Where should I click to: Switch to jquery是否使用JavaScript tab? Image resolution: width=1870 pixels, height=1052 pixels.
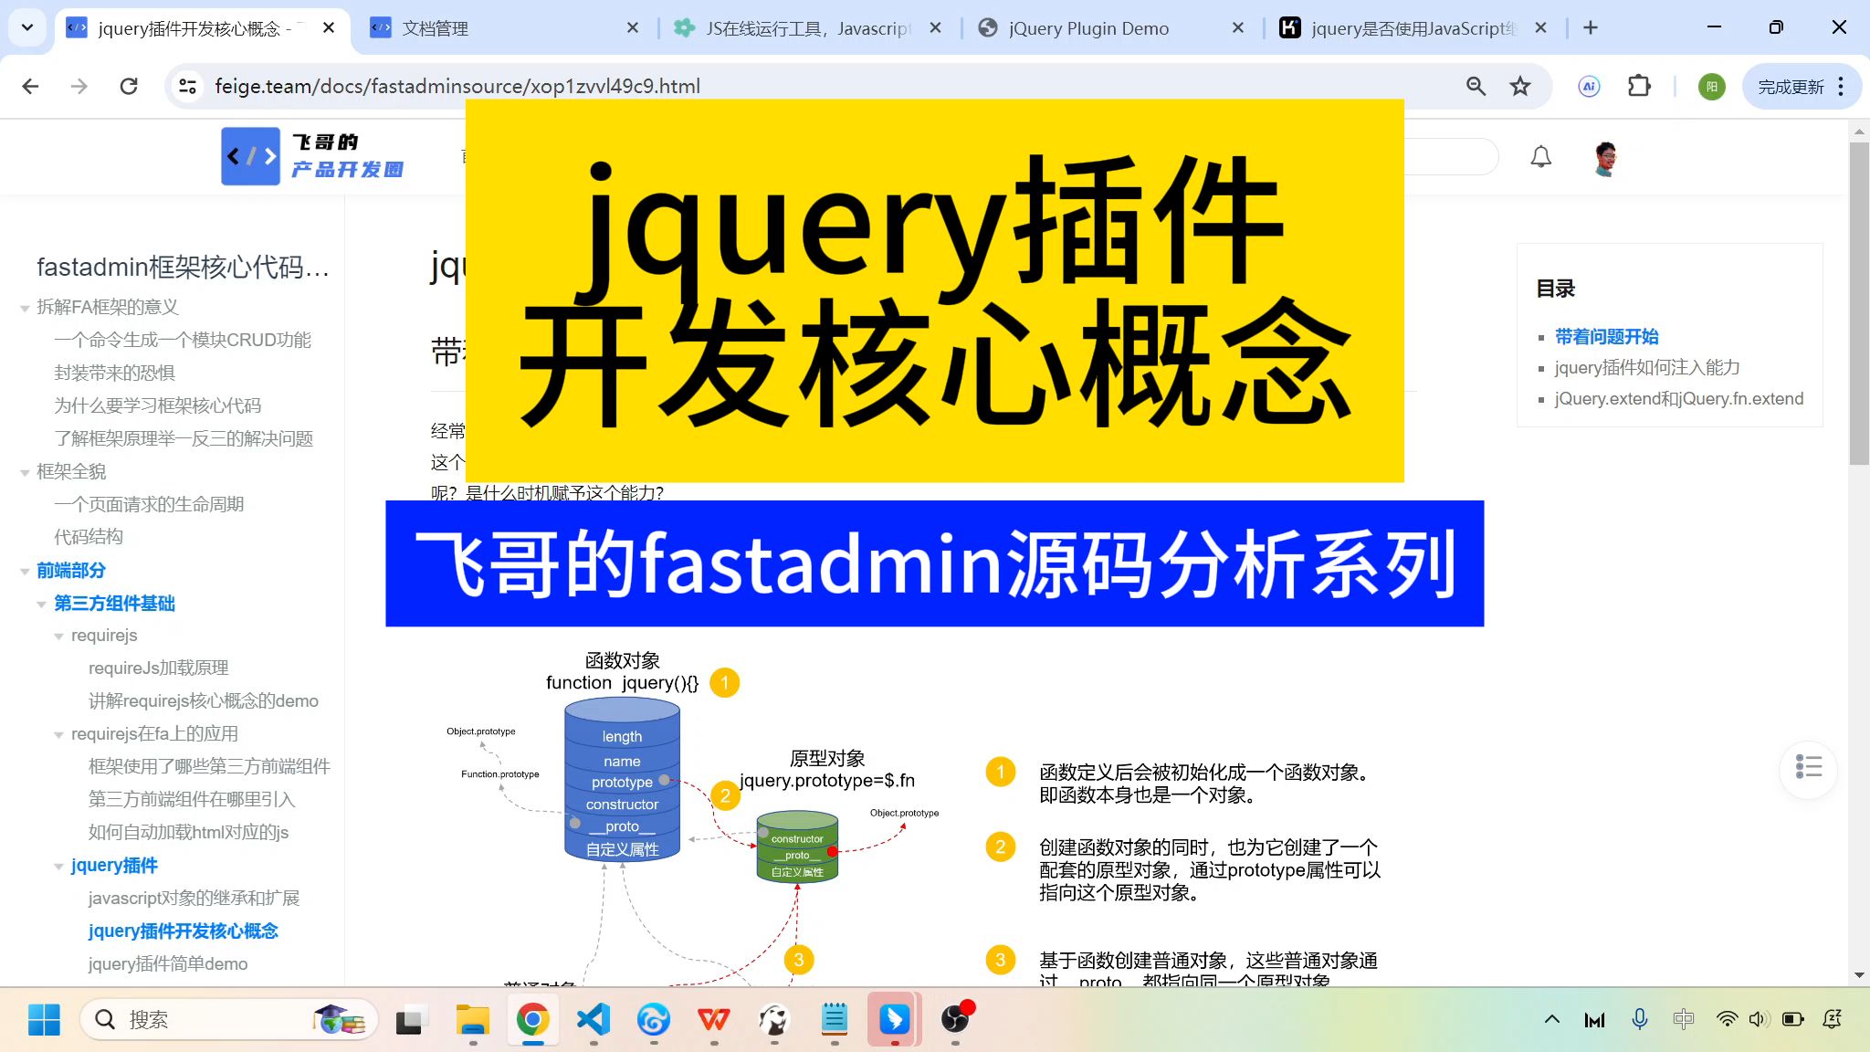(x=1413, y=28)
